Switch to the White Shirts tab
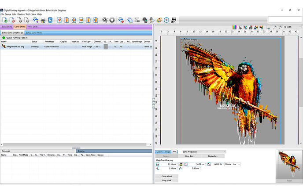 click(33, 27)
